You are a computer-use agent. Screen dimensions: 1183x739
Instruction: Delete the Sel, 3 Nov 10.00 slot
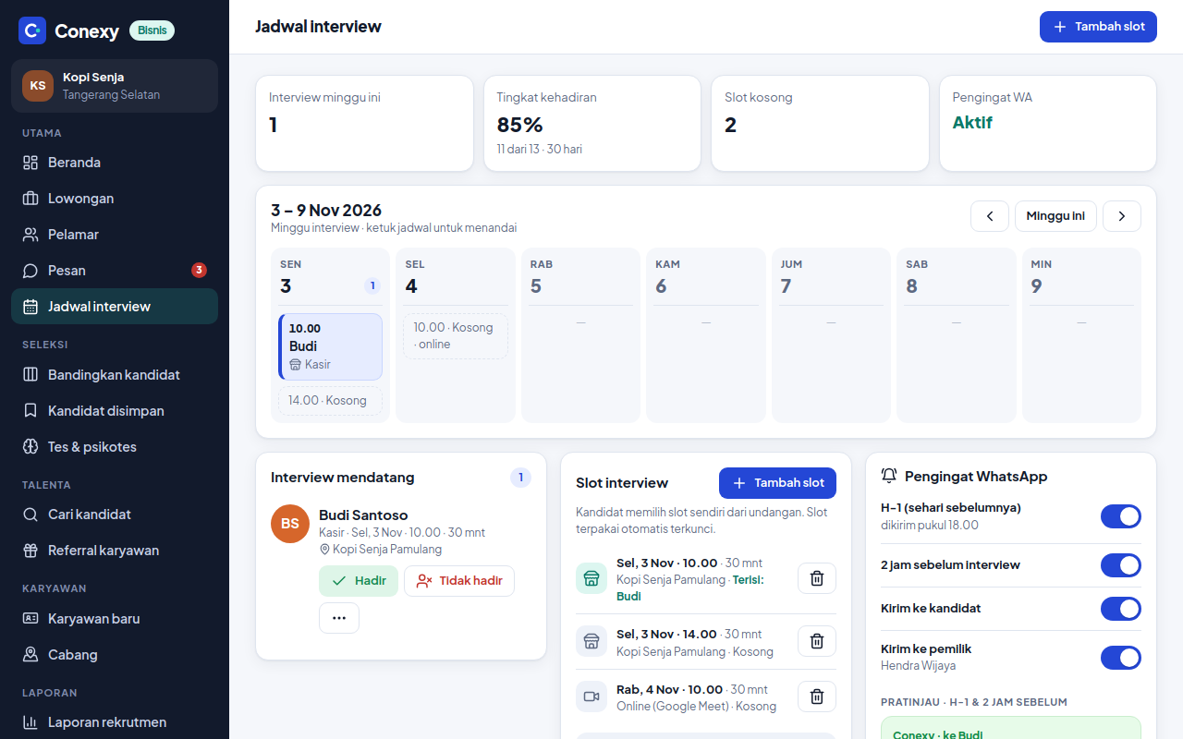pos(817,578)
